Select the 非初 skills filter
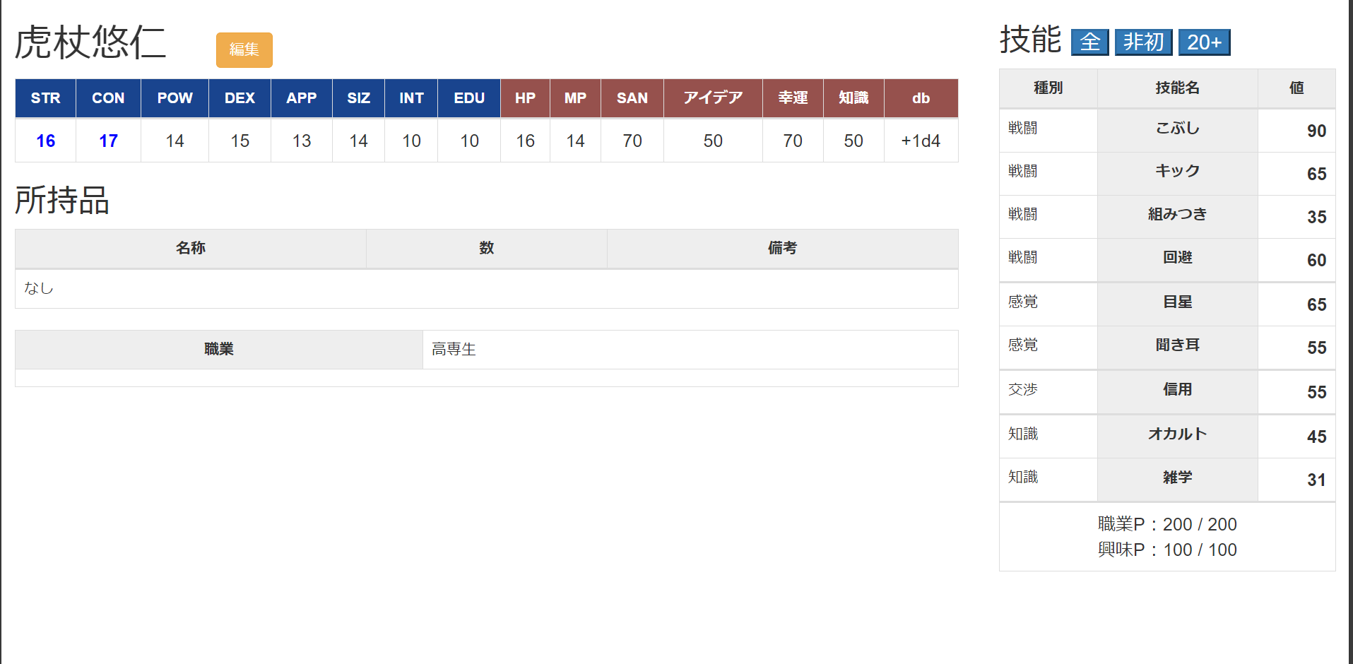This screenshot has height=664, width=1353. (1143, 42)
